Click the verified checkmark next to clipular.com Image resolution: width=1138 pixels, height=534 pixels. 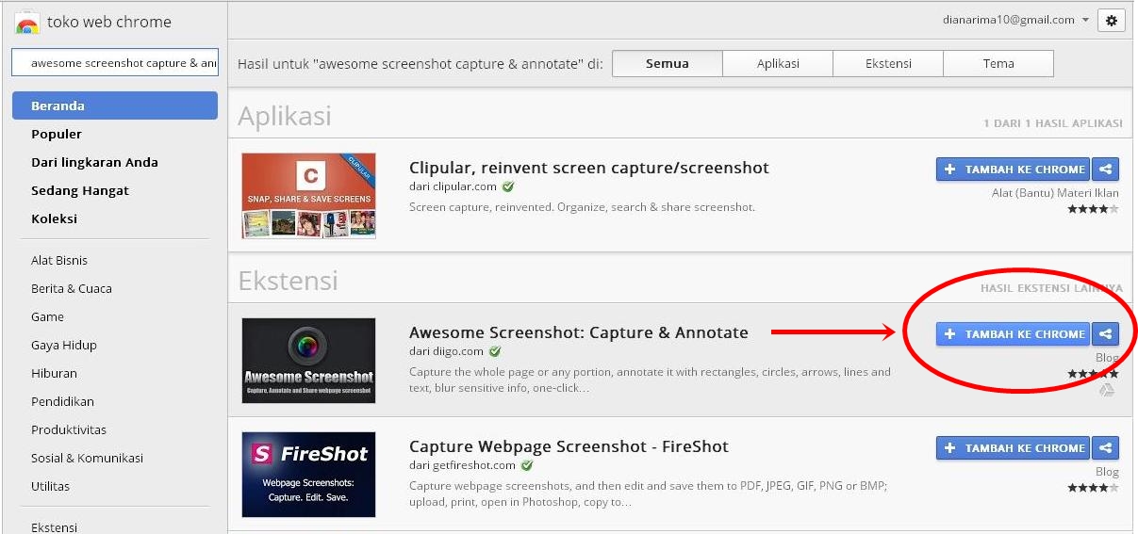pyautogui.click(x=508, y=187)
